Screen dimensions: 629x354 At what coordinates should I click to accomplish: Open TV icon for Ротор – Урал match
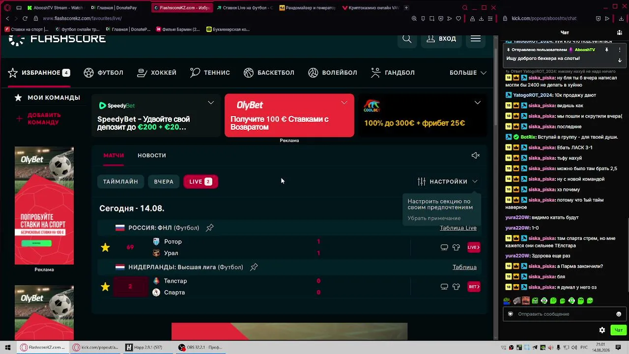point(444,247)
